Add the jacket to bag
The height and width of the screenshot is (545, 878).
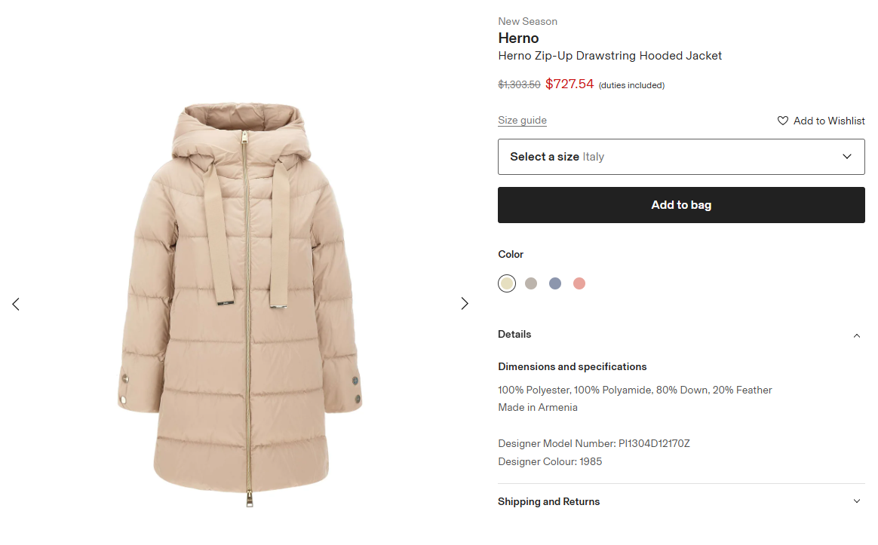click(x=681, y=205)
